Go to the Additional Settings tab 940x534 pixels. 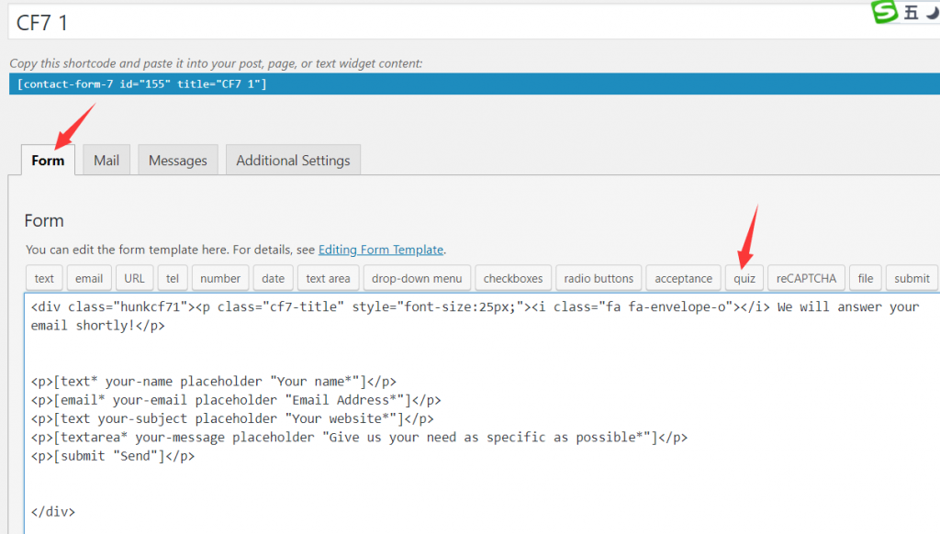293,160
